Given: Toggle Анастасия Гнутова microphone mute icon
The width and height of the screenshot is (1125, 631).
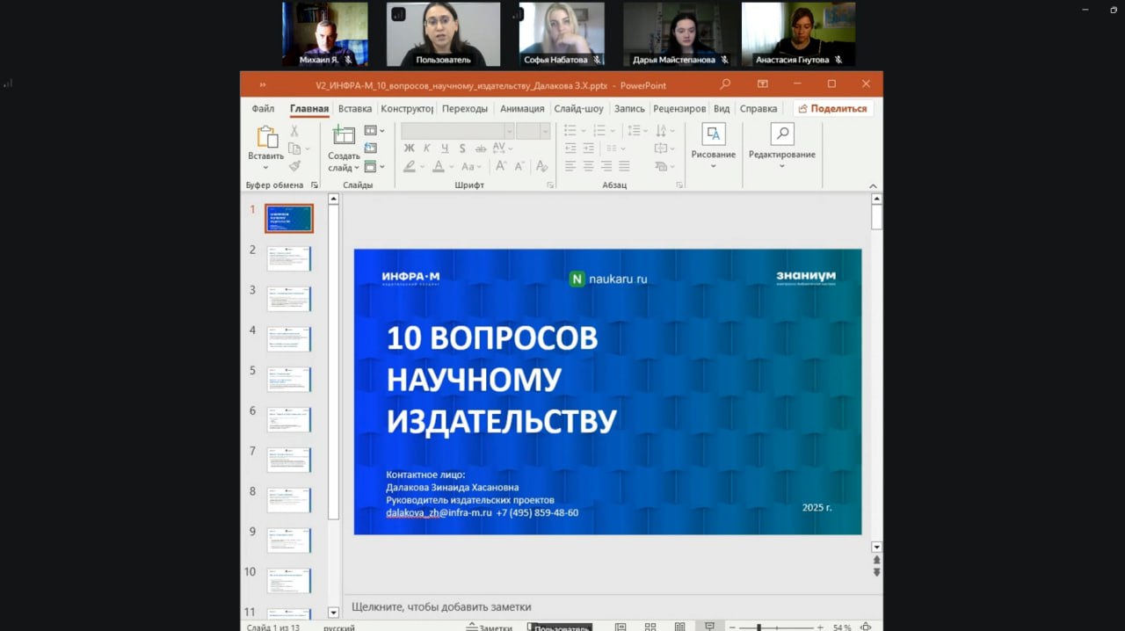Looking at the screenshot, I should (x=838, y=60).
